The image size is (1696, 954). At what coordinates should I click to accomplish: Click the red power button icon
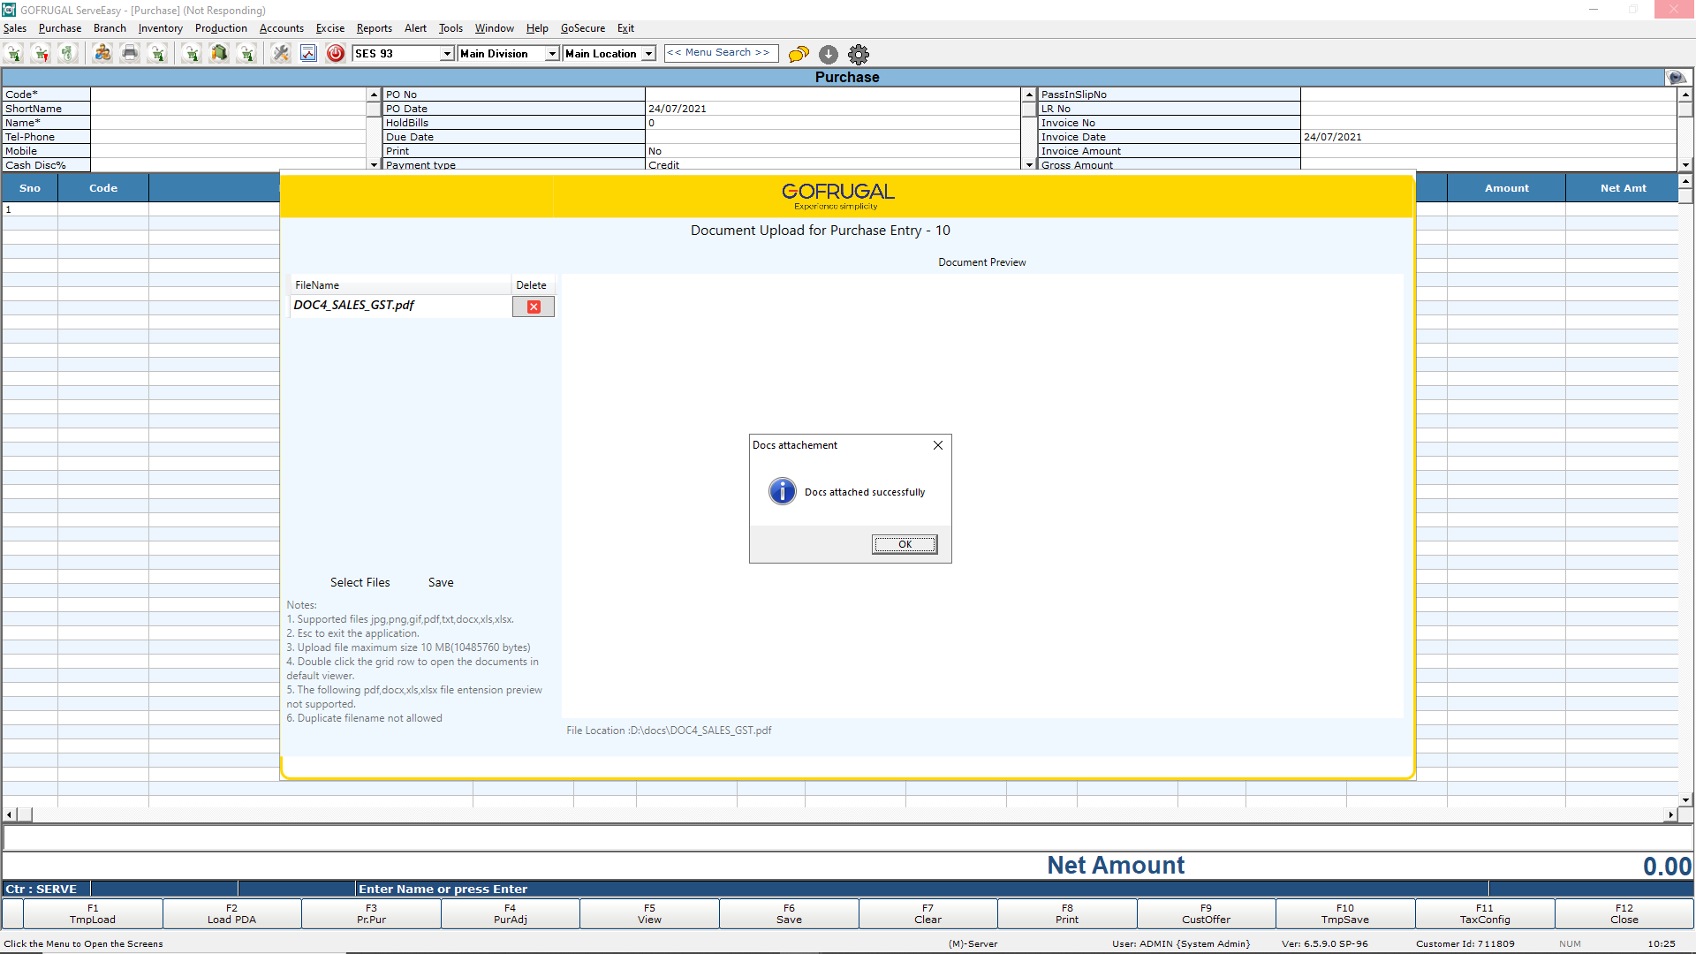point(336,54)
